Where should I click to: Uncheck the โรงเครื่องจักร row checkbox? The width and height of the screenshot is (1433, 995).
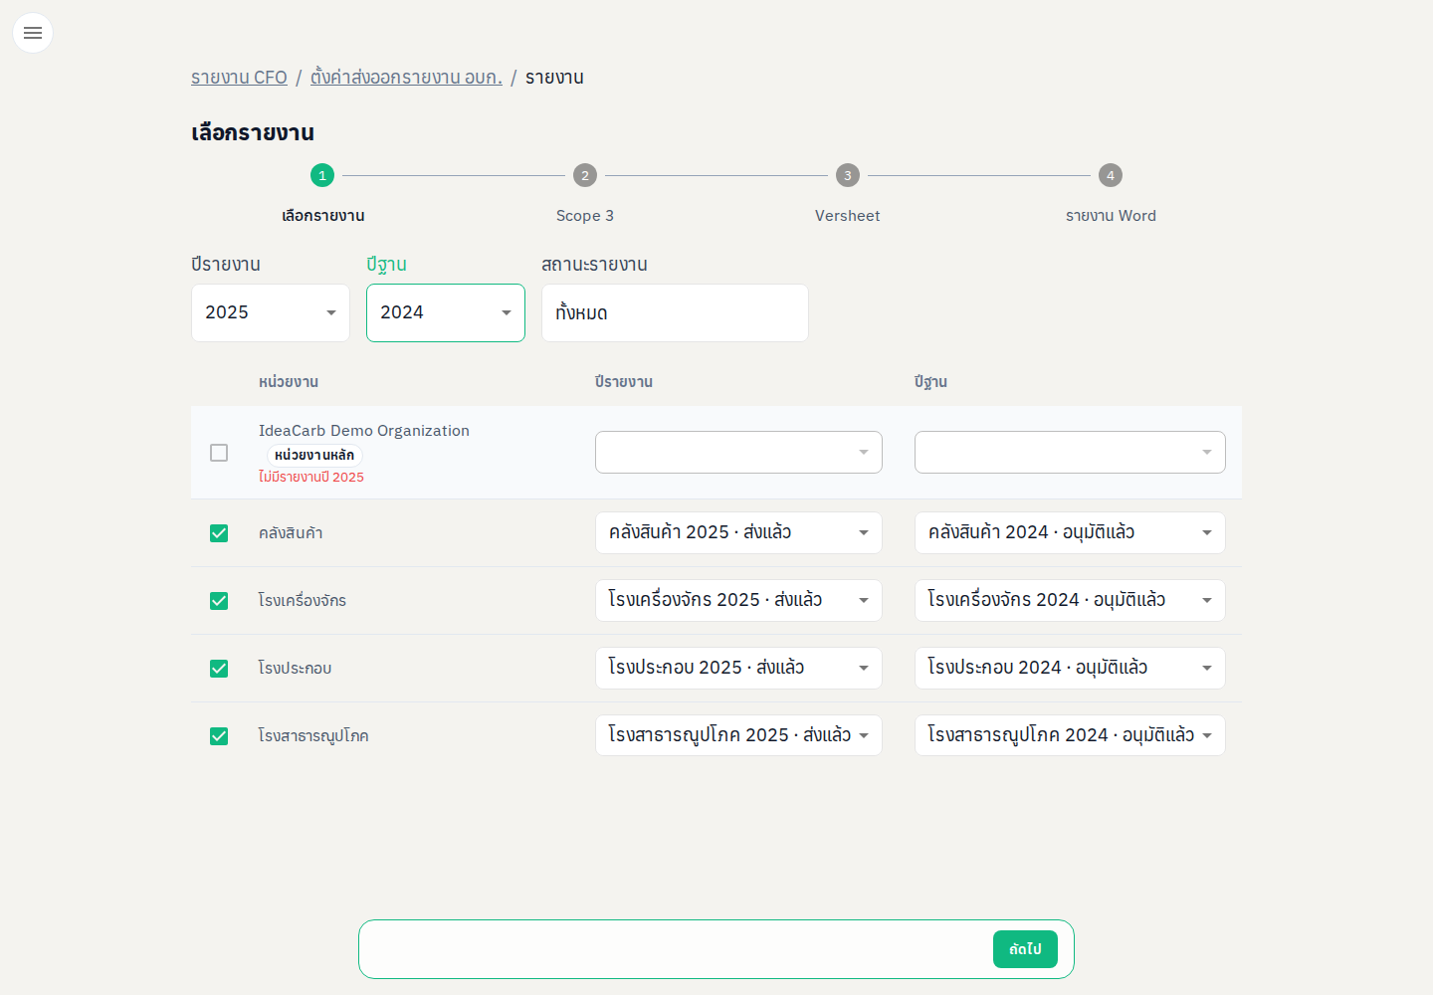219,601
